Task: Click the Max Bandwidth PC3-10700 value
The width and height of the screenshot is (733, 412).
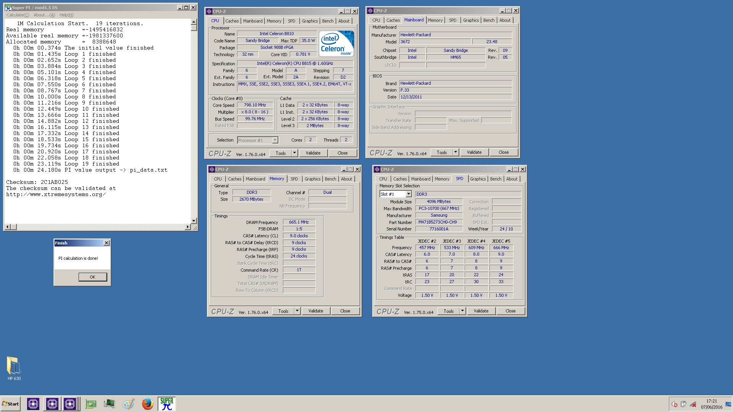Action: tap(439, 208)
